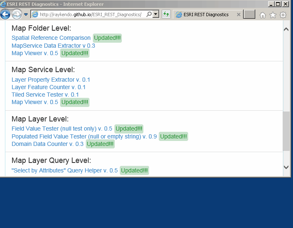Open Spatial Reference Comparison link
The image size is (293, 228).
click(51, 38)
